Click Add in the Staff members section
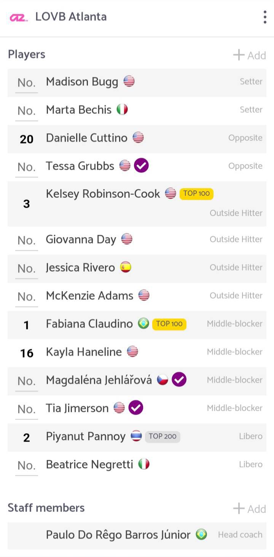 pos(250,509)
